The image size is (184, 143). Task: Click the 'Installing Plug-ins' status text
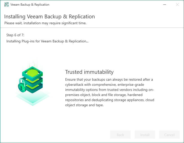pyautogui.click(x=48, y=41)
